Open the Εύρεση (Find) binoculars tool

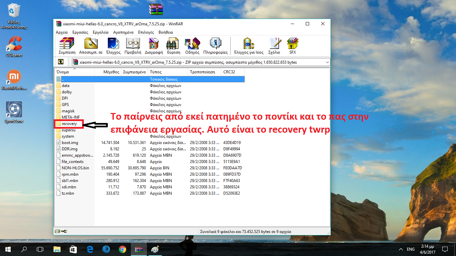(173, 46)
